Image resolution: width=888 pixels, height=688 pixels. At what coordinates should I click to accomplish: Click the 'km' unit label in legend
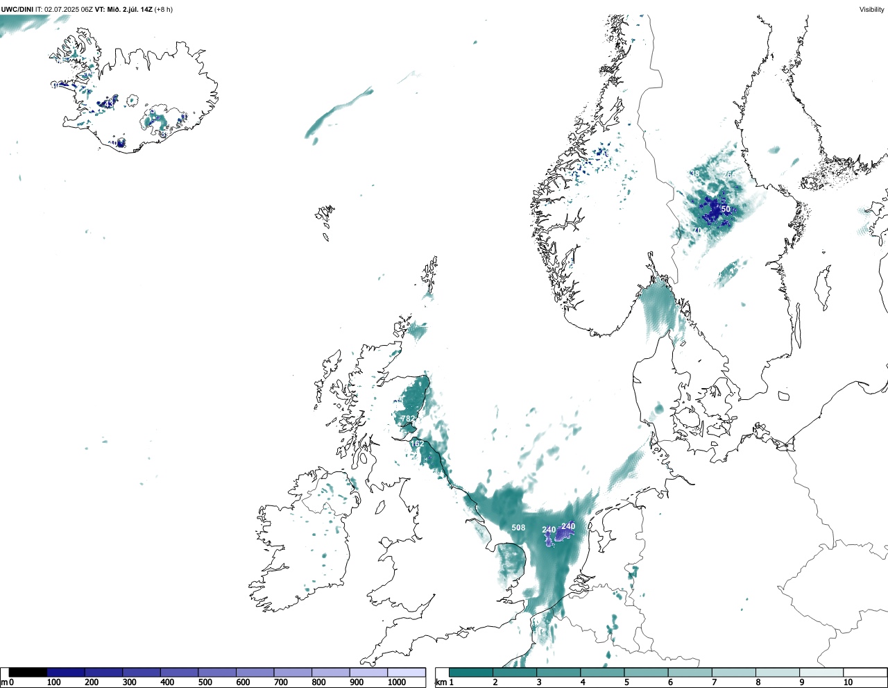point(441,682)
